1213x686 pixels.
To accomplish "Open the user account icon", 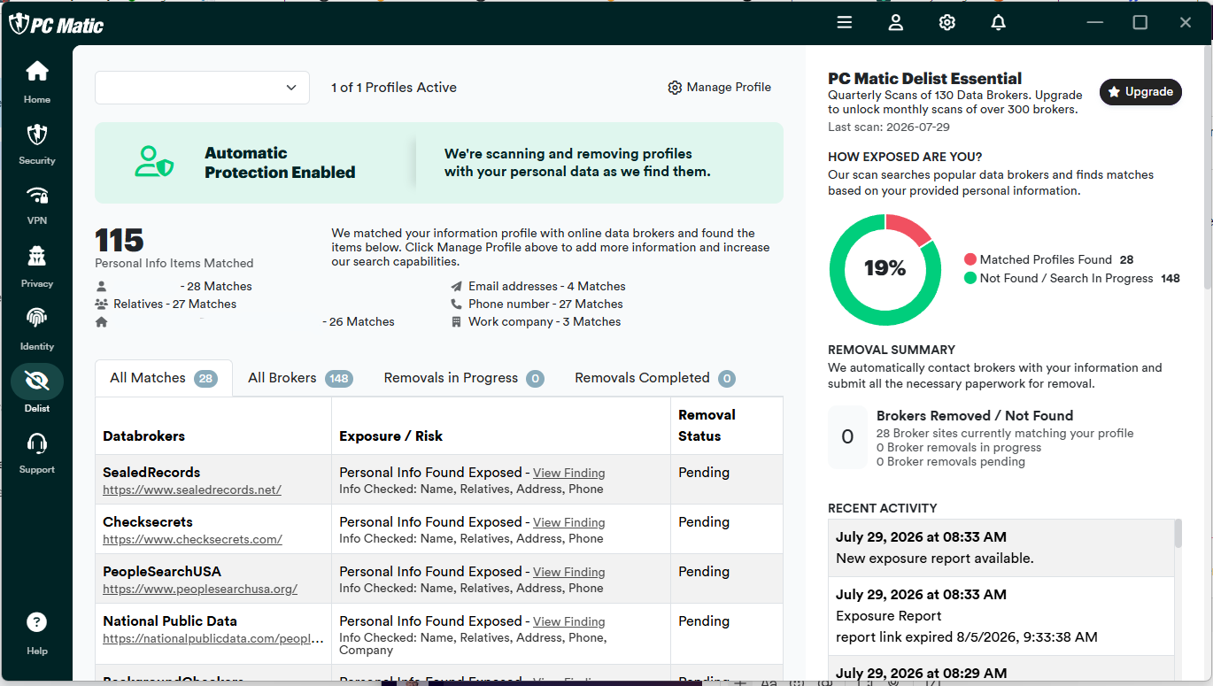I will coord(896,23).
